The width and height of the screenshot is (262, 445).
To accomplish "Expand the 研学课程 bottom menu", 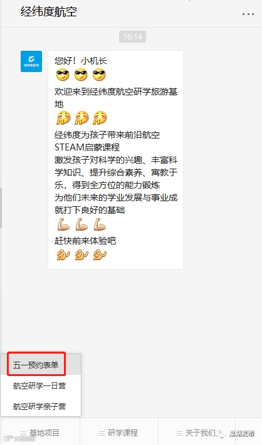I will coord(119,433).
